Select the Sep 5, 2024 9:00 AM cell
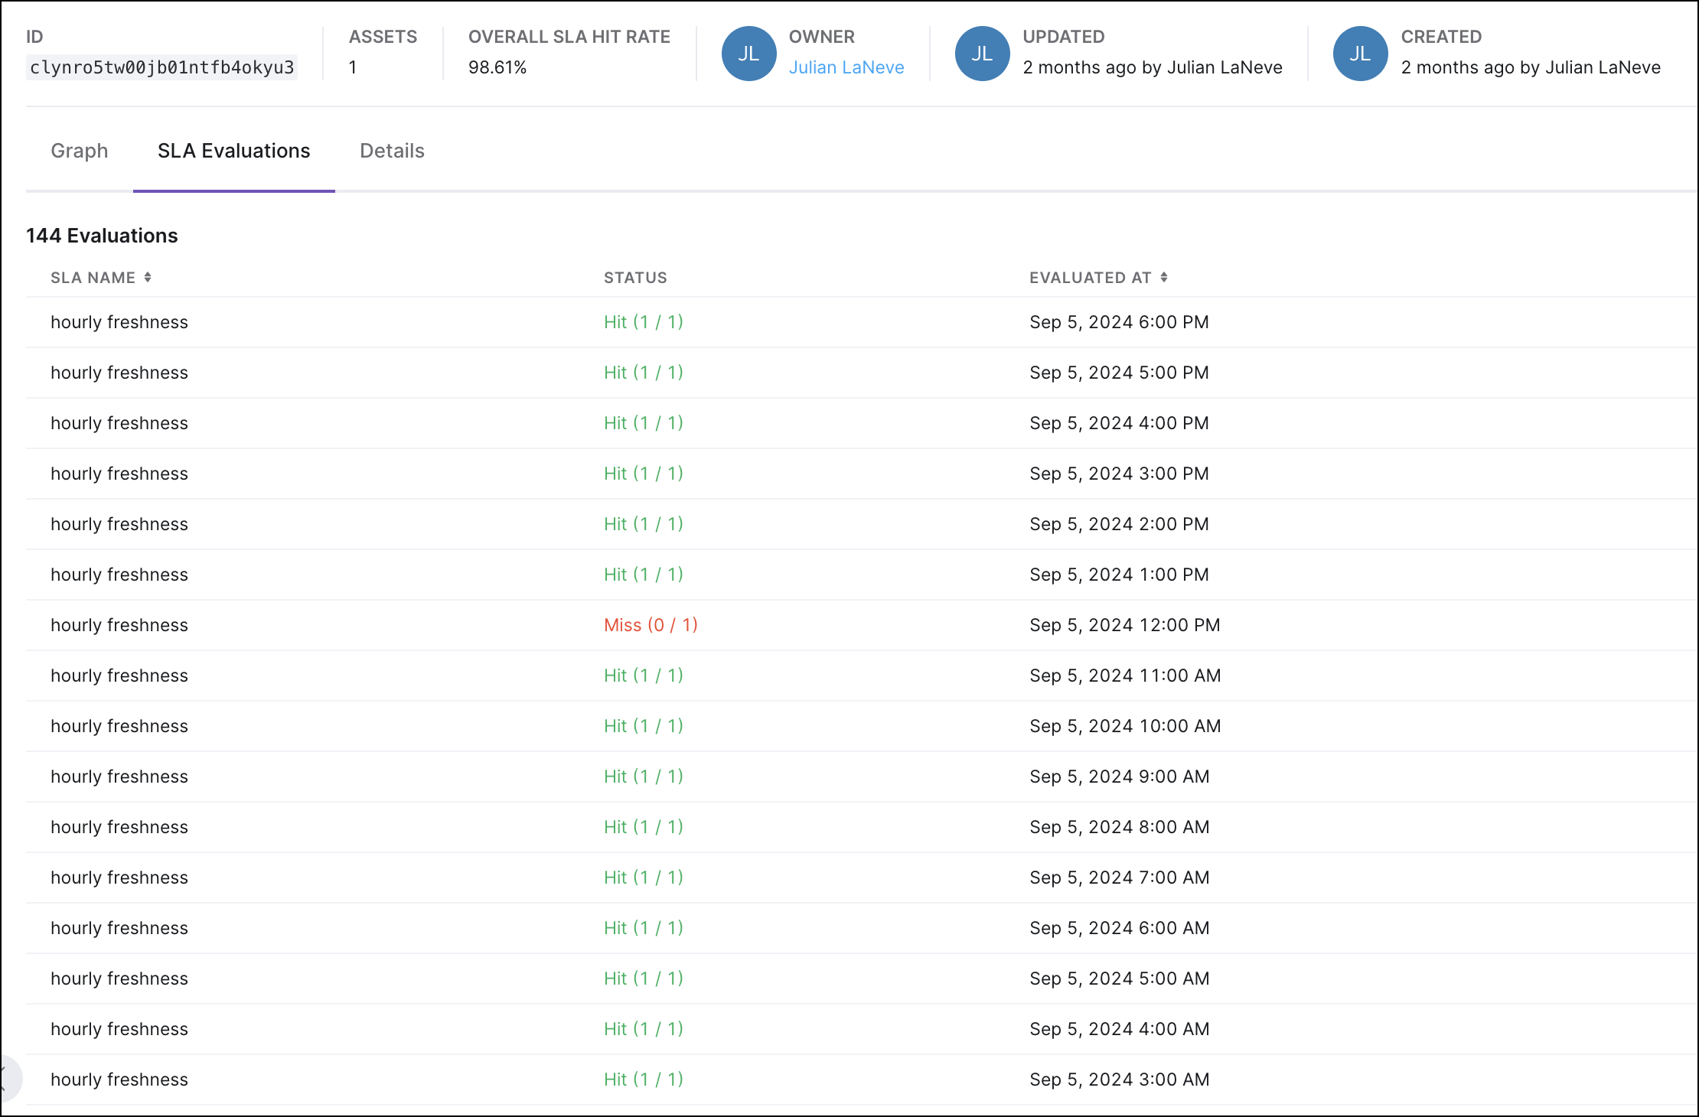The width and height of the screenshot is (1699, 1117). 1120,777
